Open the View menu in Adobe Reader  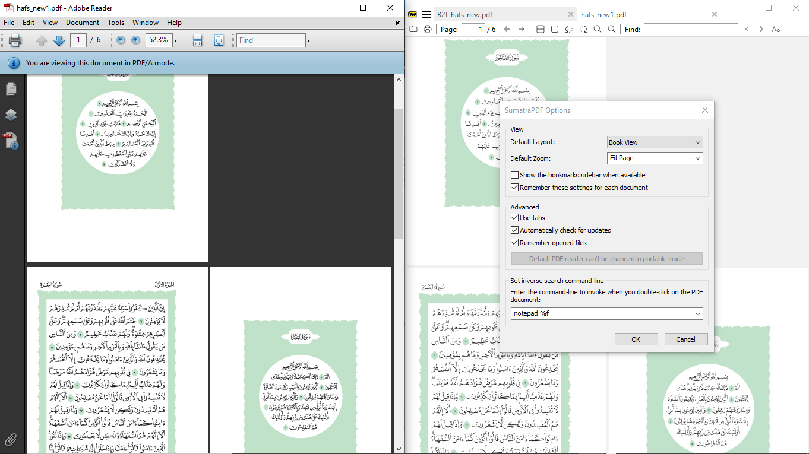(x=50, y=23)
